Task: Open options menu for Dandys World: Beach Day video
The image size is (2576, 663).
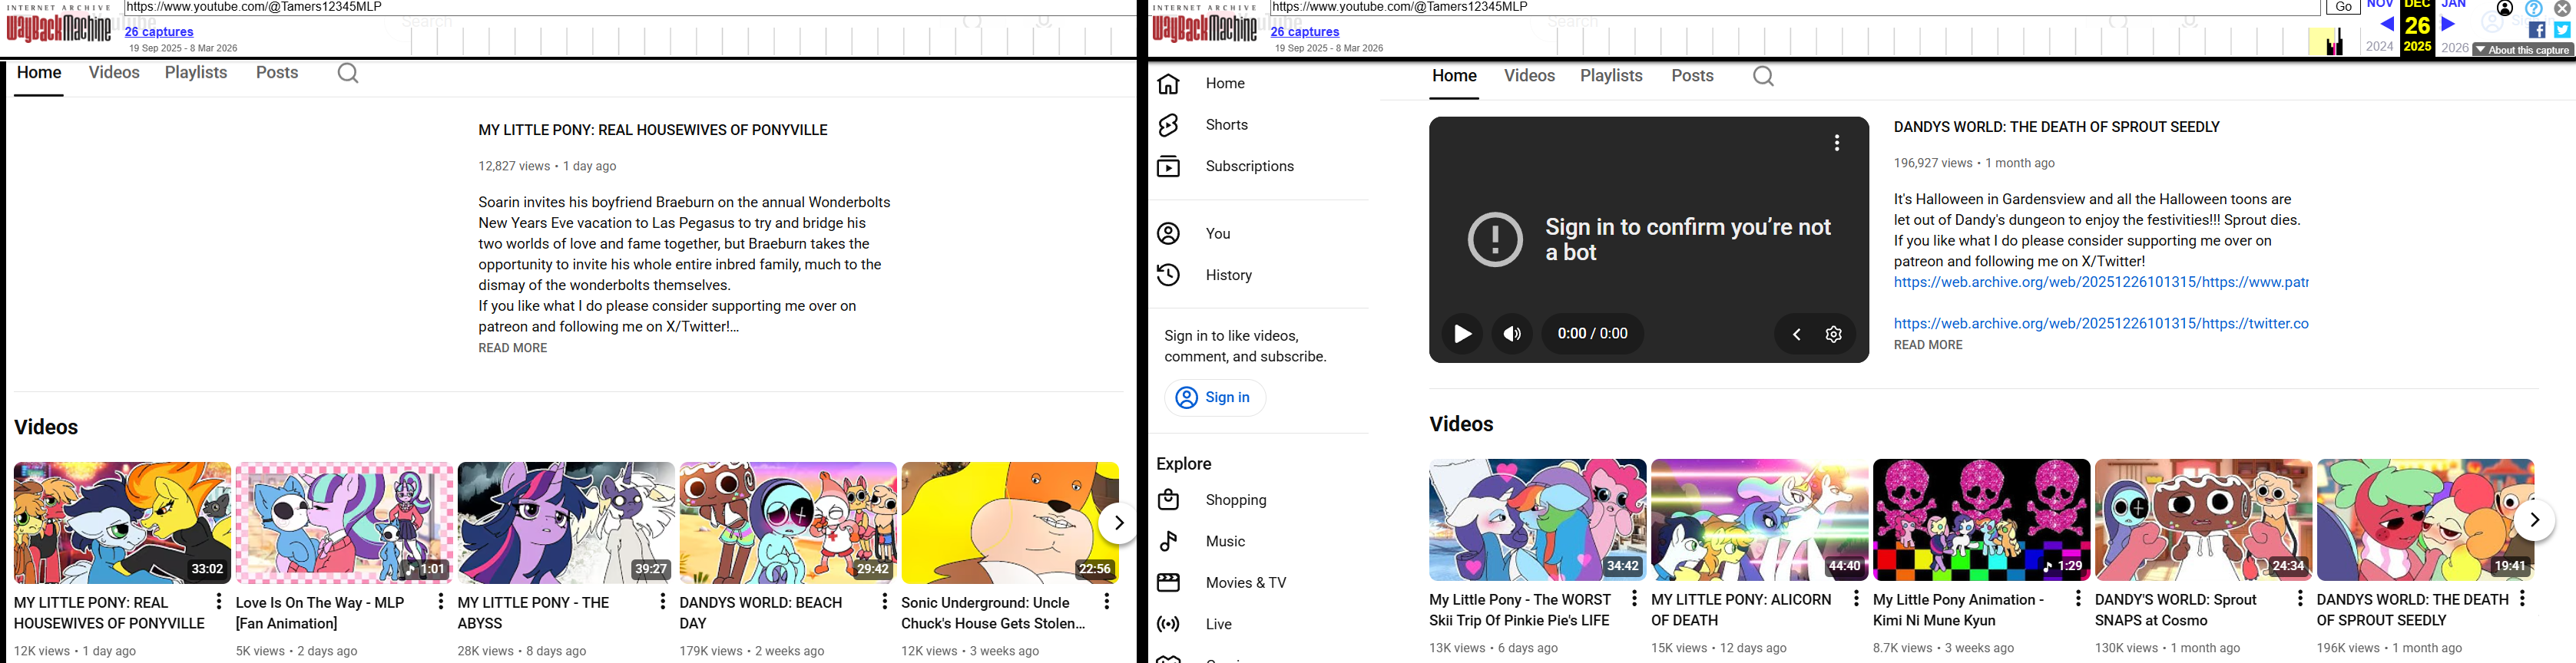Action: 884,601
